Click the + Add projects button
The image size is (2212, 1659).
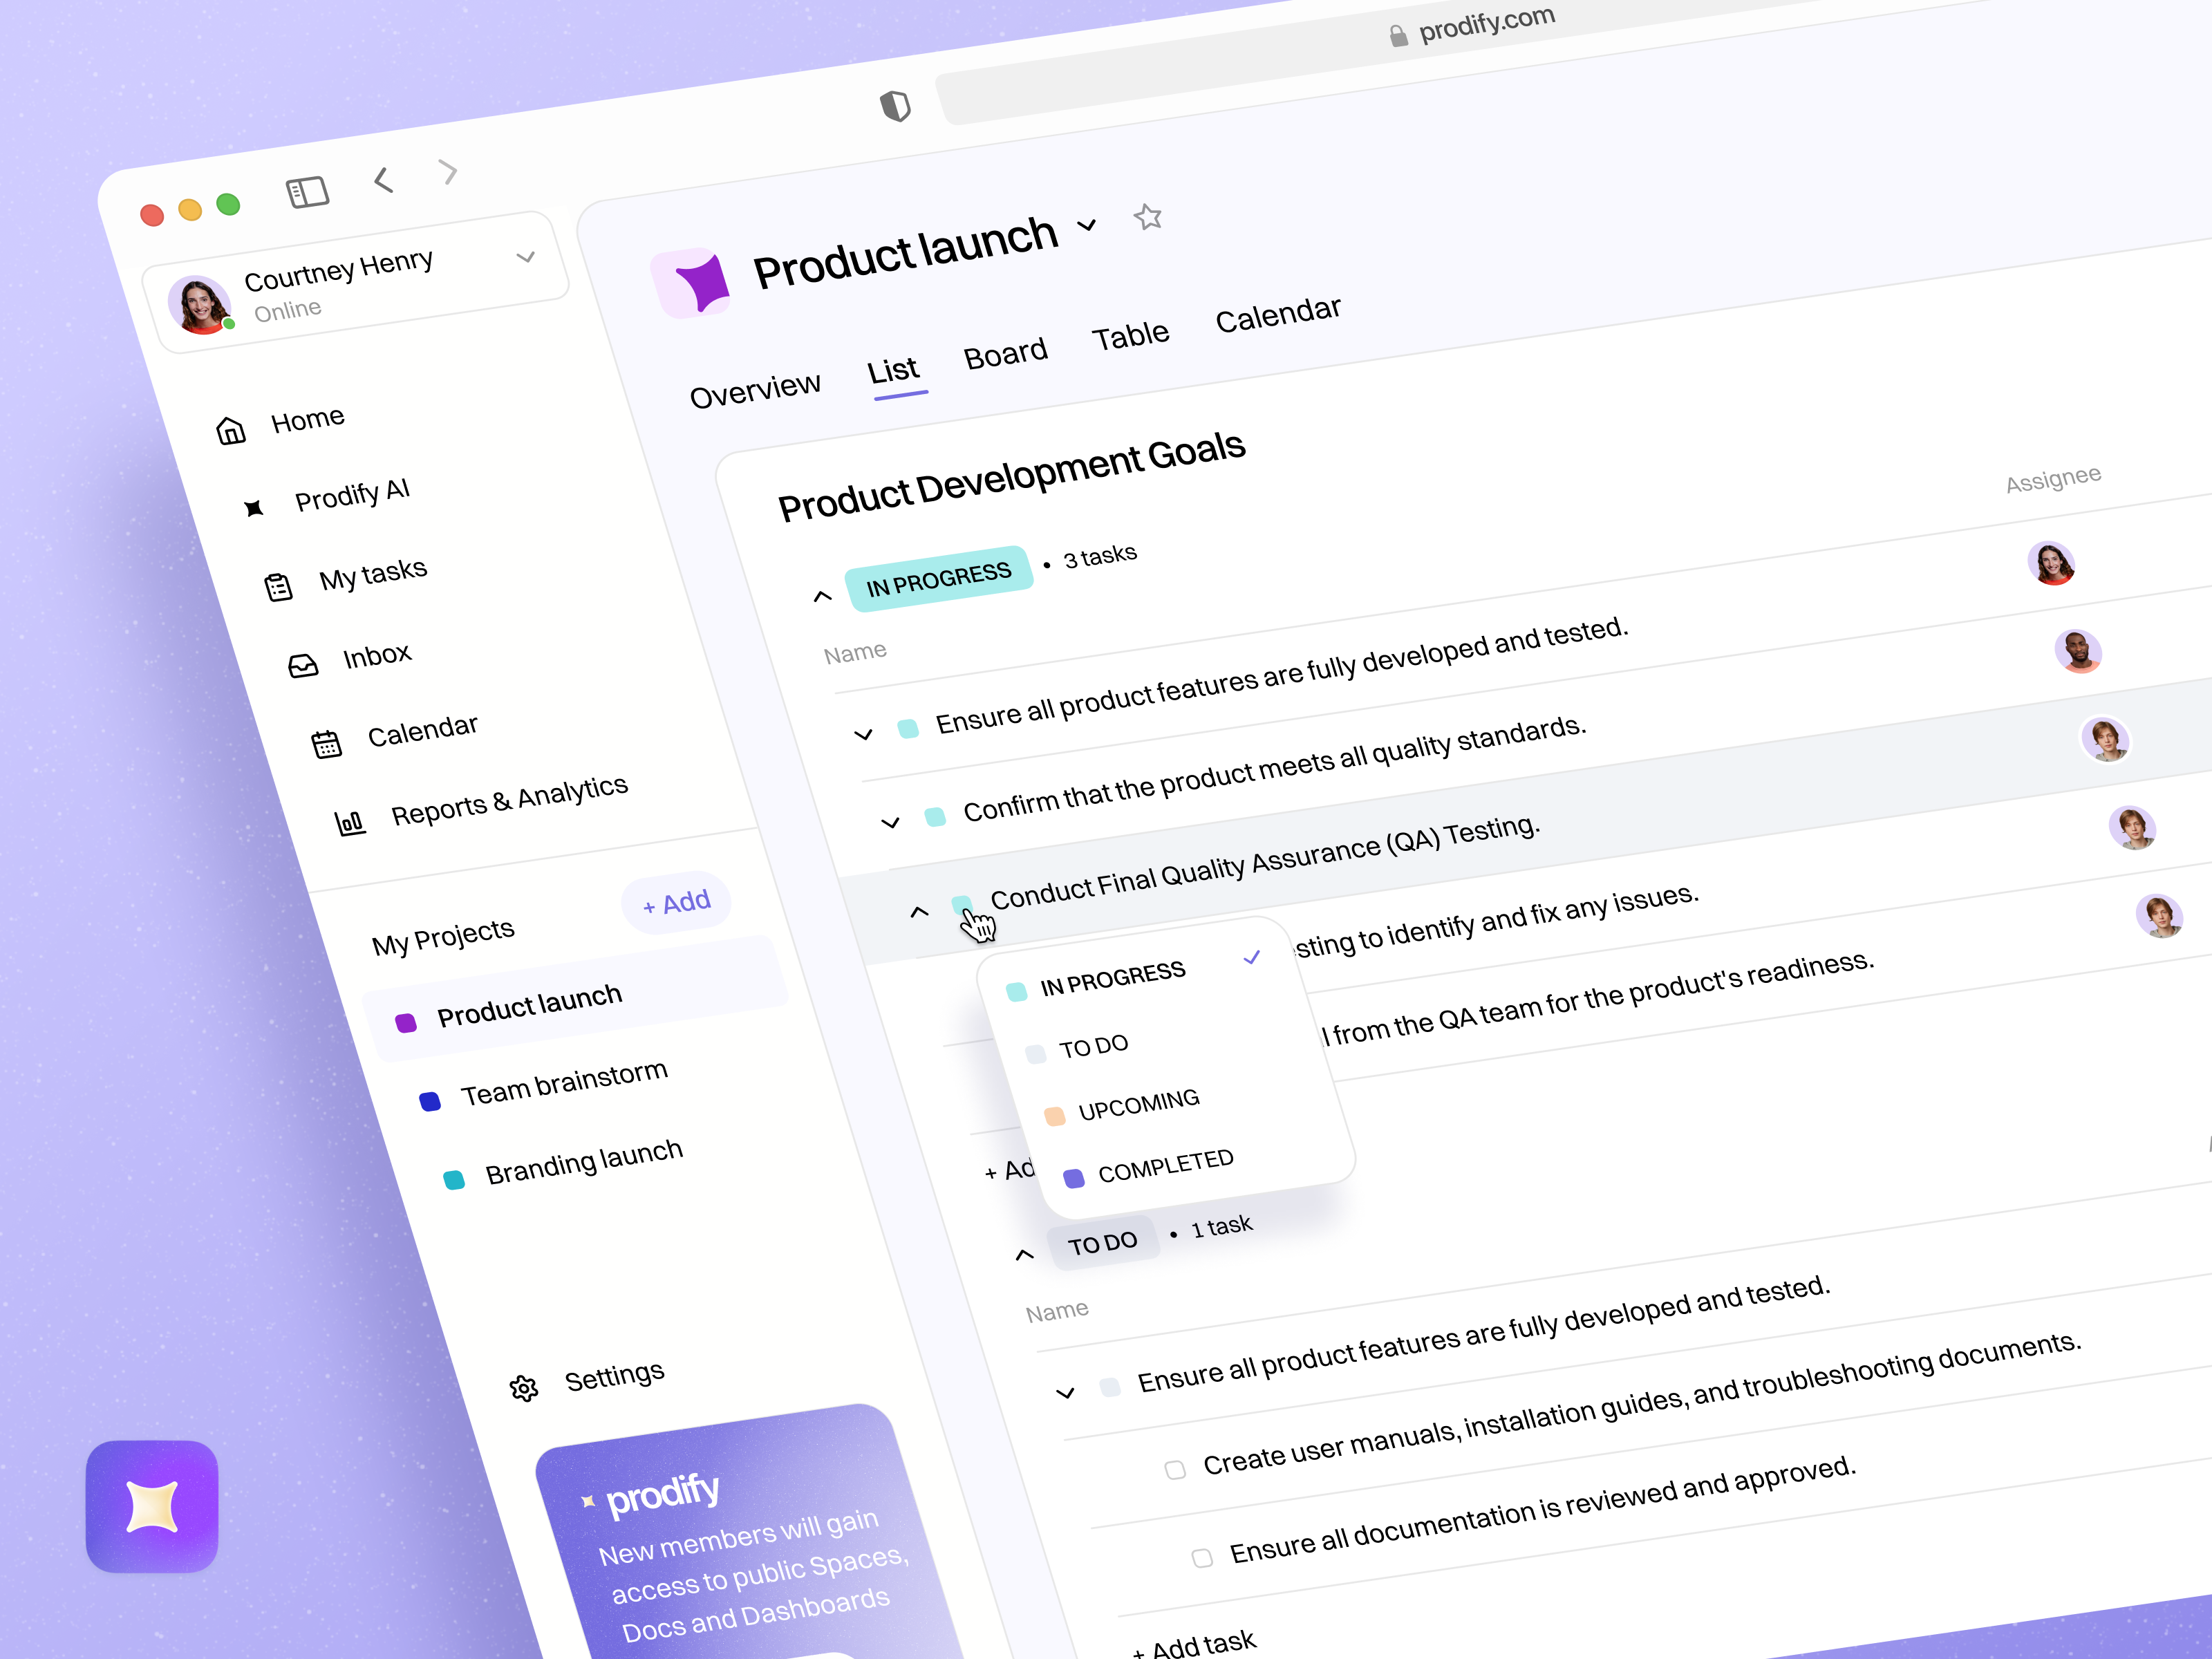pyautogui.click(x=677, y=903)
